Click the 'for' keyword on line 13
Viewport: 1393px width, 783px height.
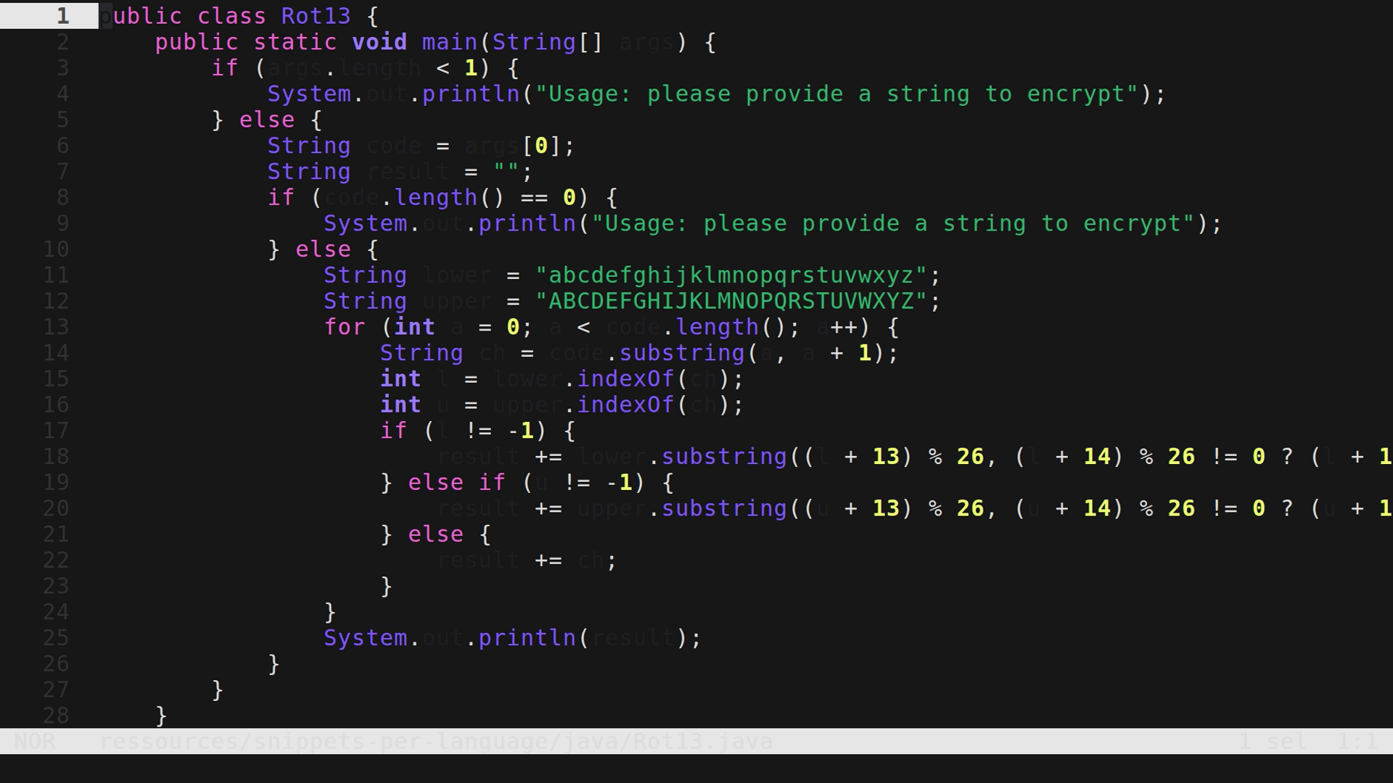[345, 327]
